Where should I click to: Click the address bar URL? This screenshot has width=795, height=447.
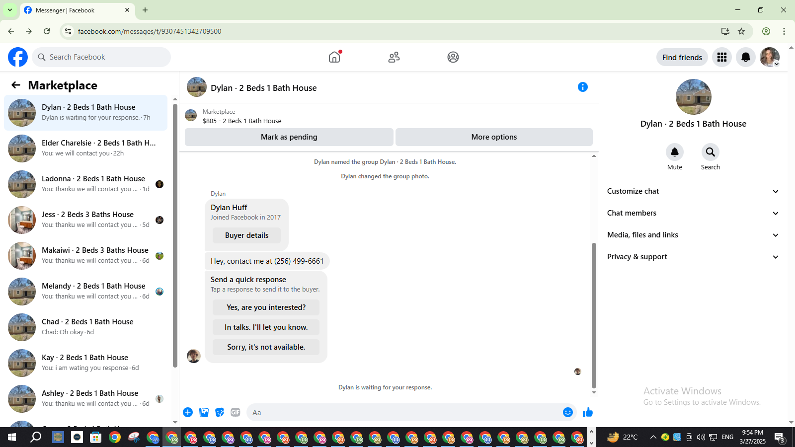click(150, 31)
